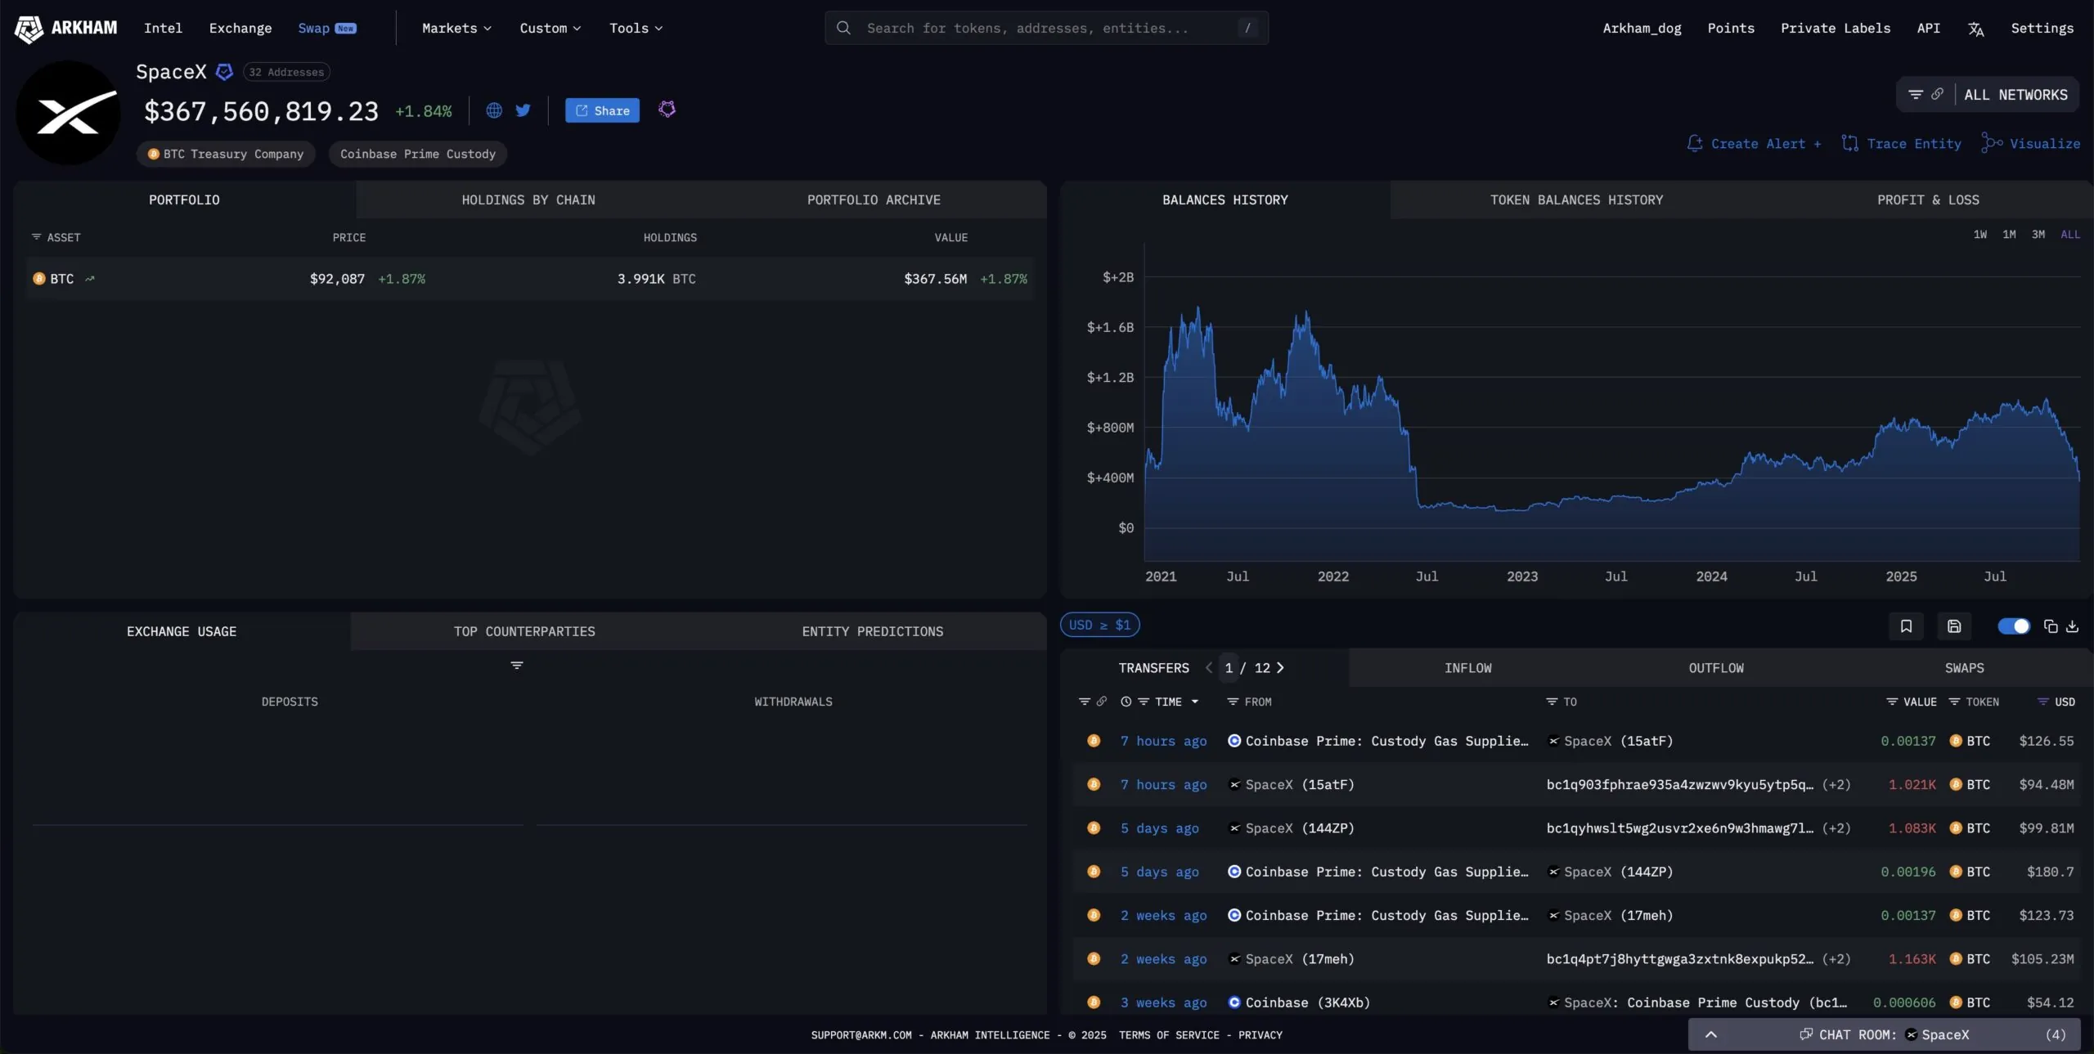Viewport: 2094px width, 1054px height.
Task: Click the copy icon above transfers table
Action: tap(2051, 626)
